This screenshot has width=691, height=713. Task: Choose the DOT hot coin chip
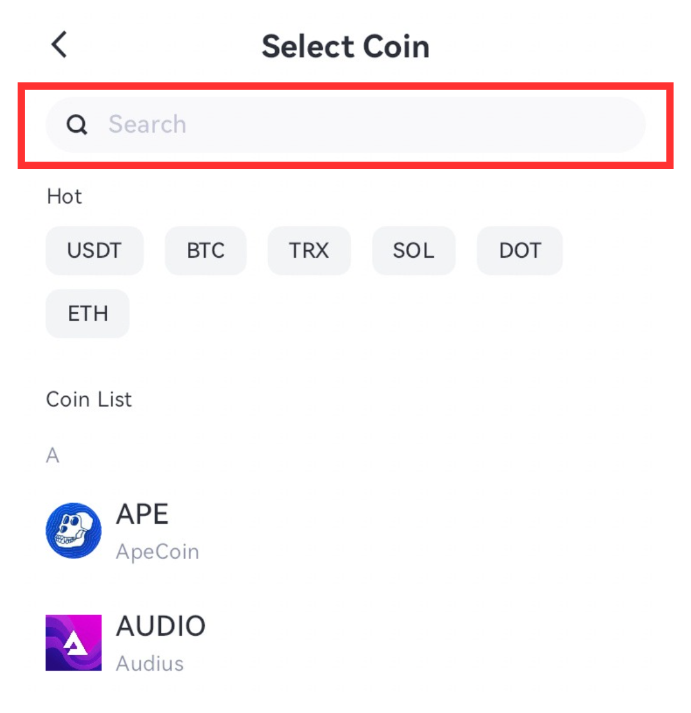(520, 250)
